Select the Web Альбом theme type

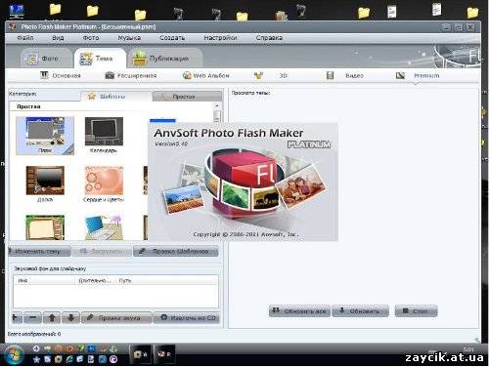click(206, 75)
